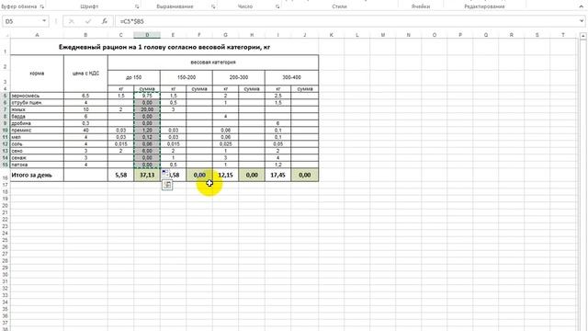The height and width of the screenshot is (331, 588).
Task: Select cell with value 20,00
Action: click(147, 109)
